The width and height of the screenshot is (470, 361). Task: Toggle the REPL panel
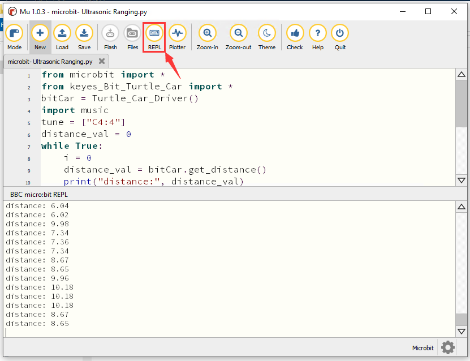(x=154, y=37)
